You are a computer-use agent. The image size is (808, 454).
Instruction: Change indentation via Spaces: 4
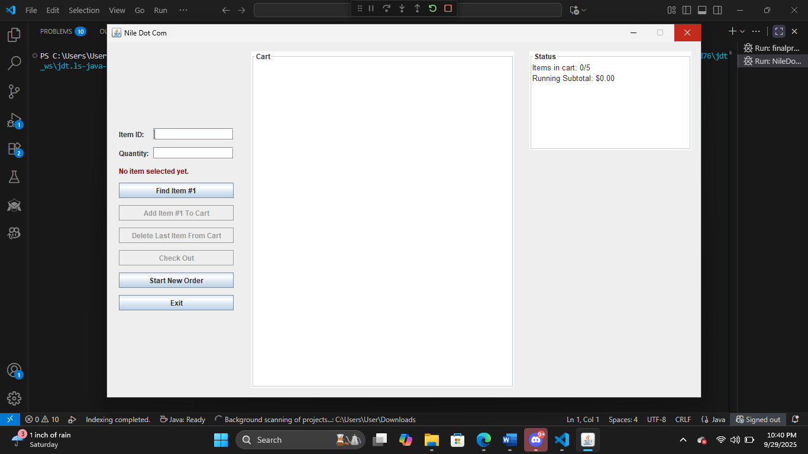click(x=623, y=419)
